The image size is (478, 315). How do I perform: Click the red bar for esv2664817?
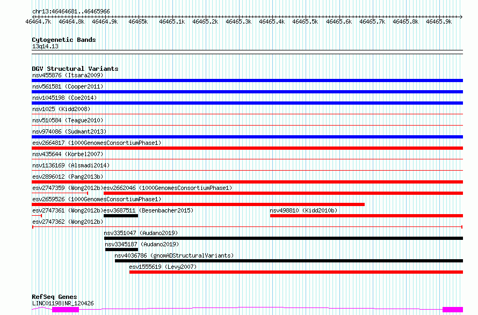pos(247,148)
